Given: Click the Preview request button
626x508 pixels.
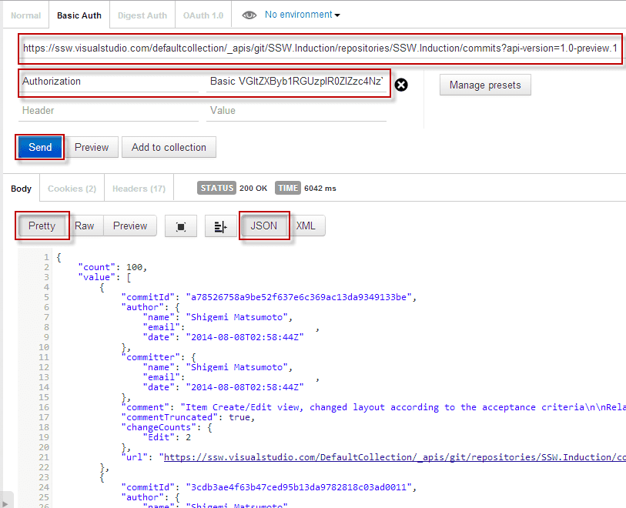Looking at the screenshot, I should click(x=92, y=147).
